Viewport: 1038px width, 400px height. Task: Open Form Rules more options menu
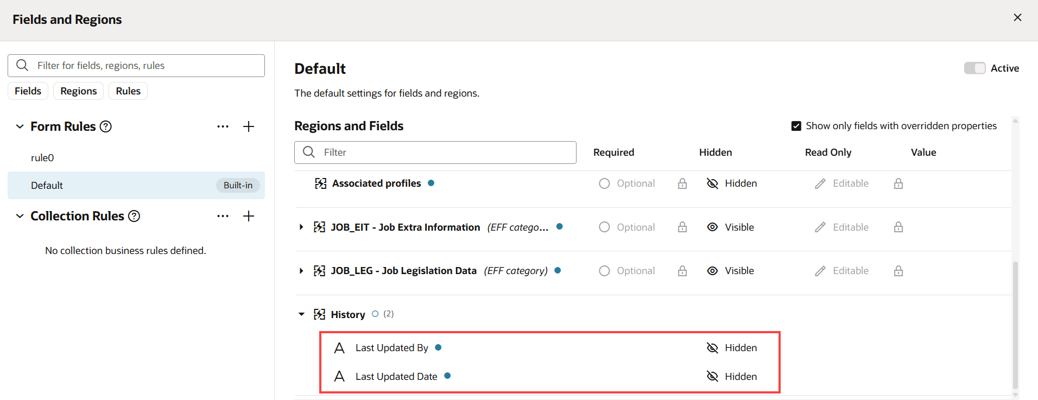[223, 126]
